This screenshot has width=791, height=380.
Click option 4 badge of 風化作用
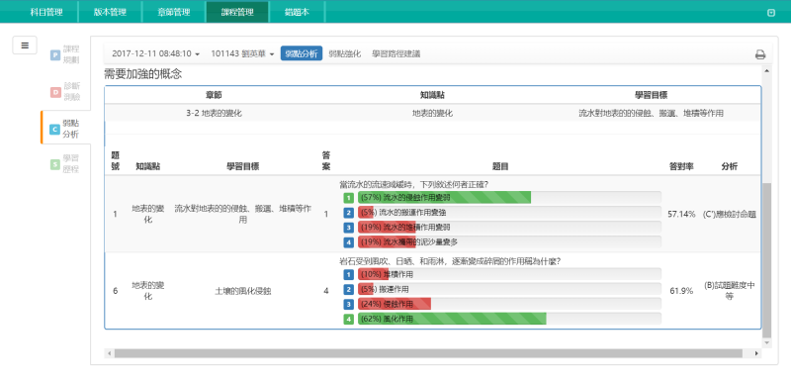pos(349,319)
